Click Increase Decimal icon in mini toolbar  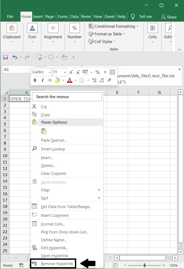pyautogui.click(x=94, y=80)
